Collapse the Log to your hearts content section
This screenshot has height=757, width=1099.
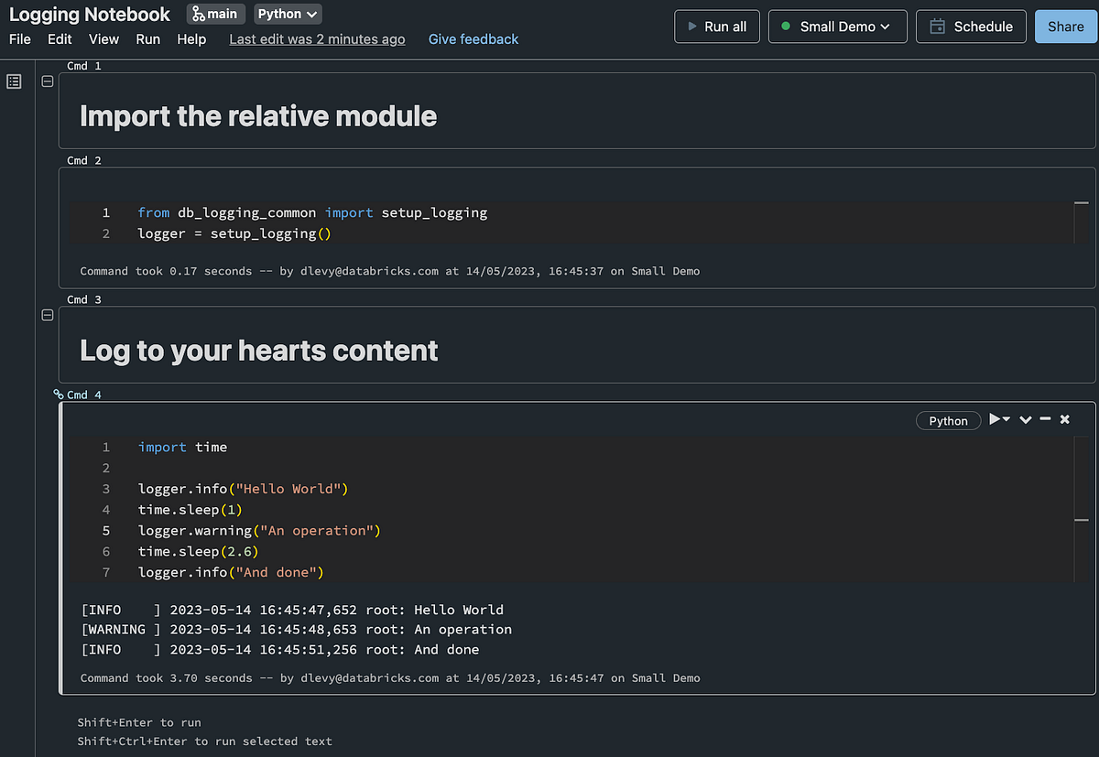pos(47,314)
